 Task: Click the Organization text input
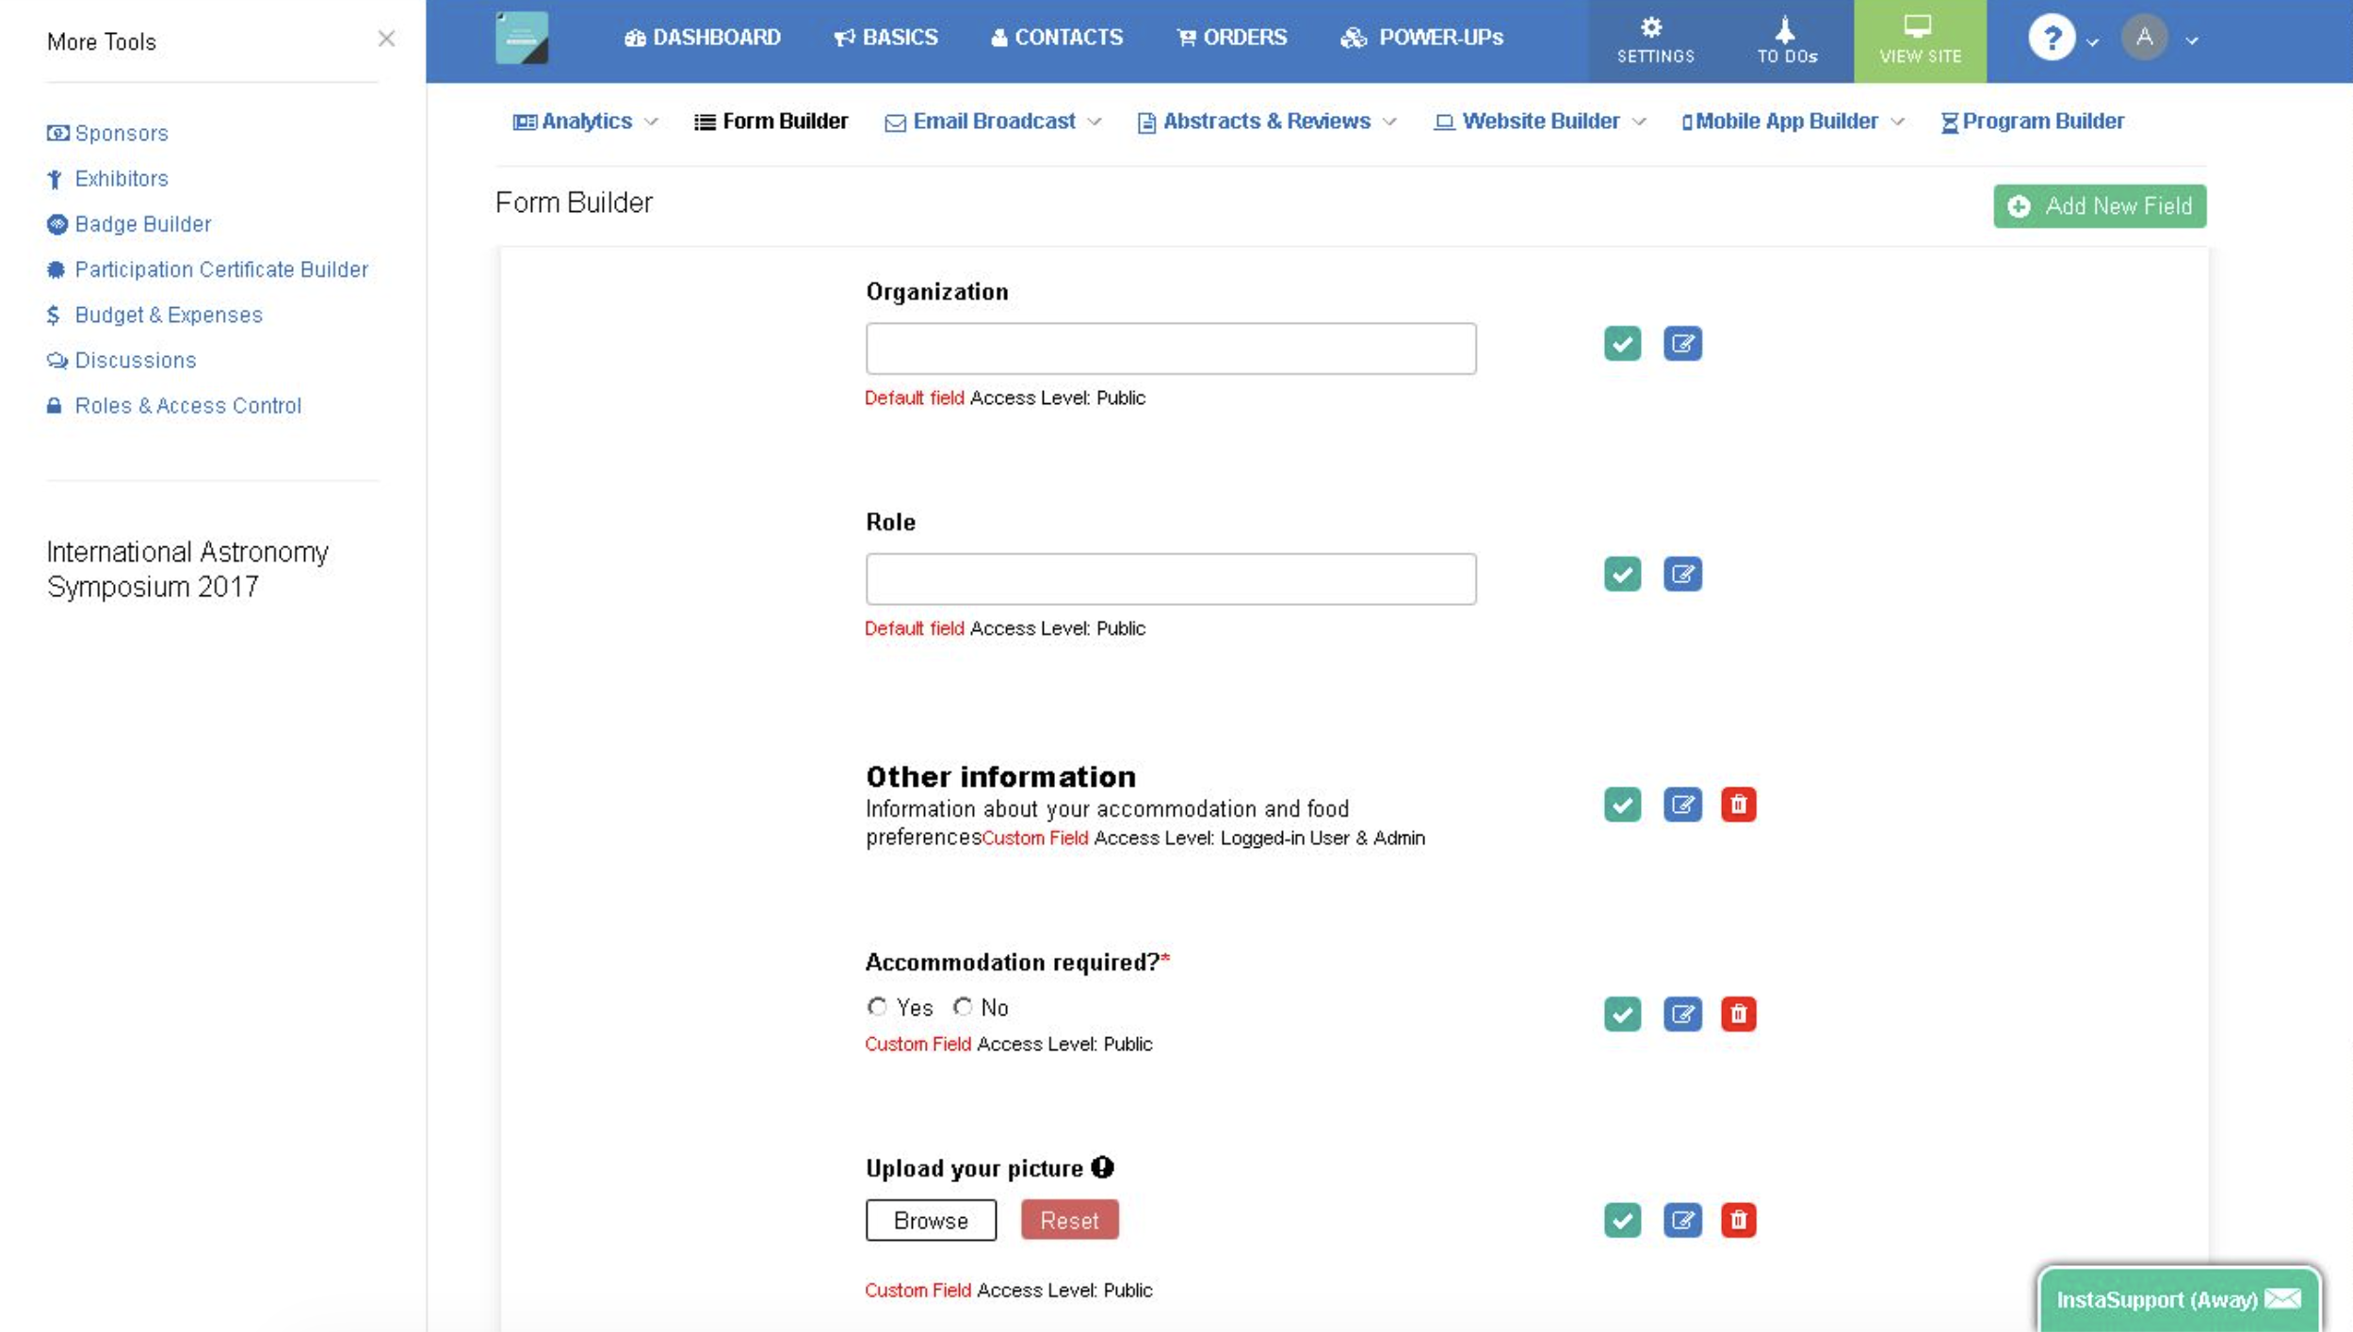coord(1171,349)
